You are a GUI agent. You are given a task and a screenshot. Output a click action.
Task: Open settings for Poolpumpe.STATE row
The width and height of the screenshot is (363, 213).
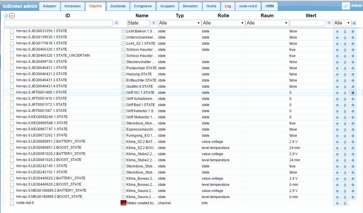(337, 68)
